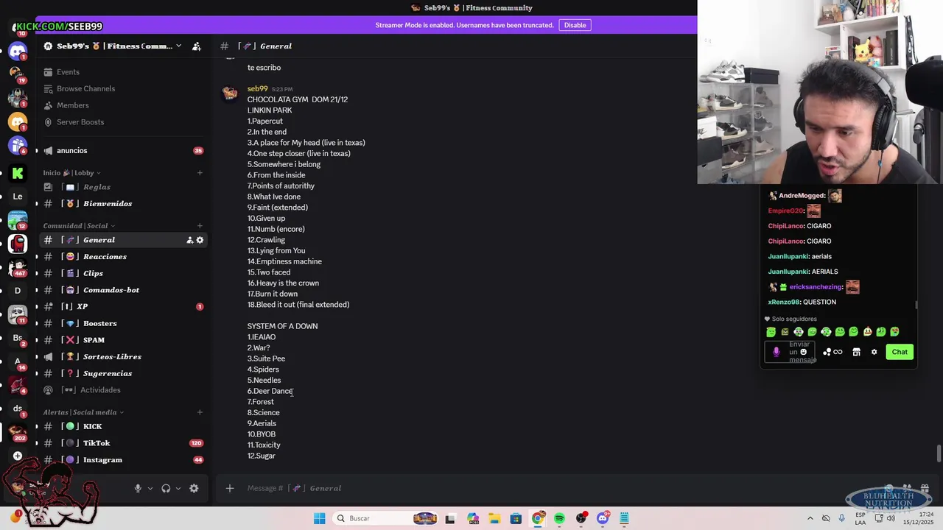Click the purple microphone in Kick chat
Screen dimensions: 943x530
pos(776,352)
